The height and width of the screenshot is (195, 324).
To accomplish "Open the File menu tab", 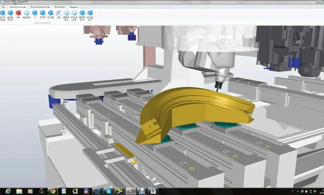I will (3, 7).
